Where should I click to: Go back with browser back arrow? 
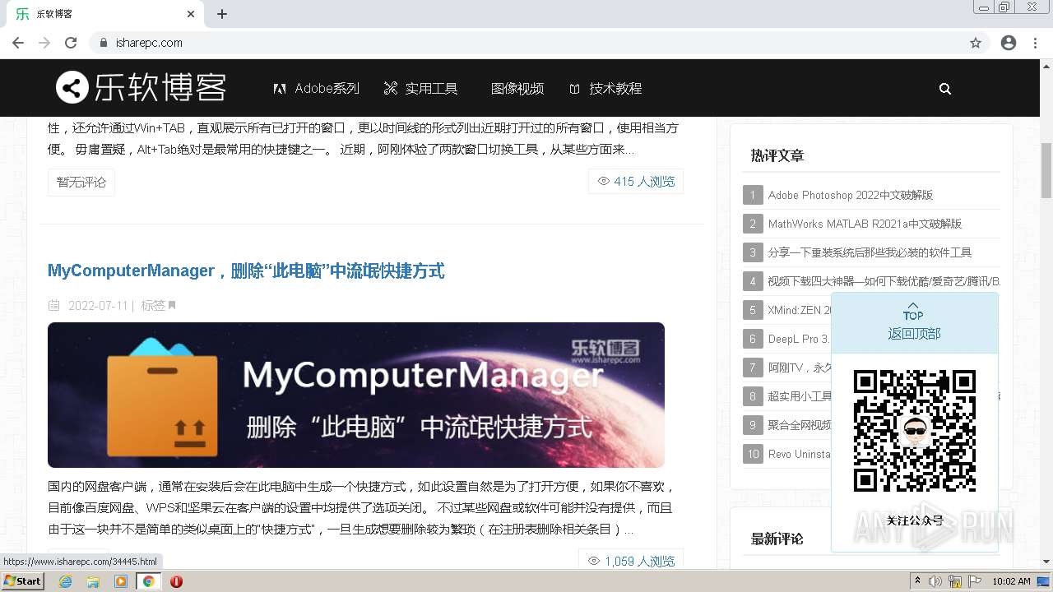pos(18,43)
